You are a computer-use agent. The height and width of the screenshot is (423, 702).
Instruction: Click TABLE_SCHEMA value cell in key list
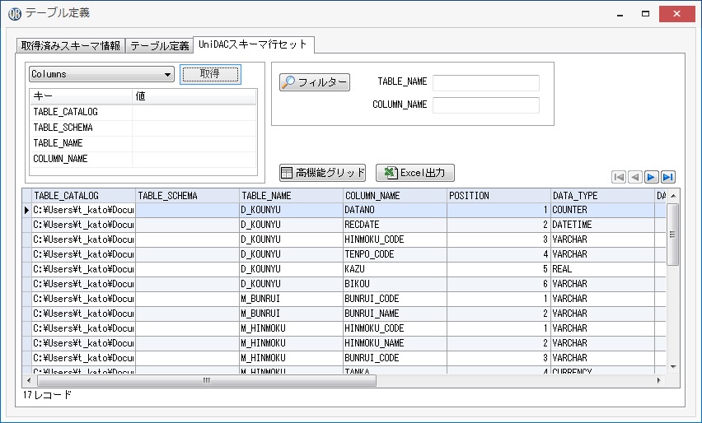[194, 128]
